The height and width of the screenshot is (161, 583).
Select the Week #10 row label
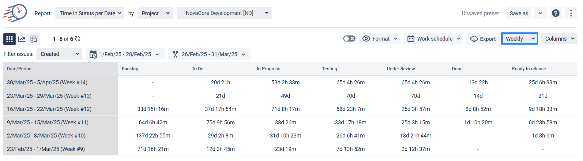click(46, 136)
